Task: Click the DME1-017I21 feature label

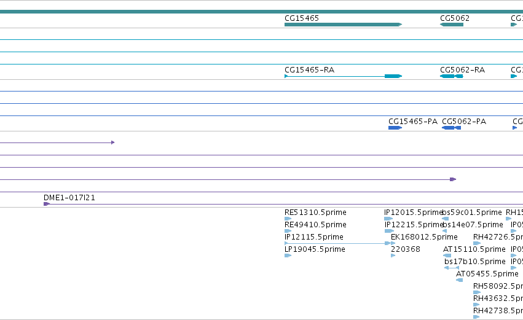Action: click(x=69, y=198)
